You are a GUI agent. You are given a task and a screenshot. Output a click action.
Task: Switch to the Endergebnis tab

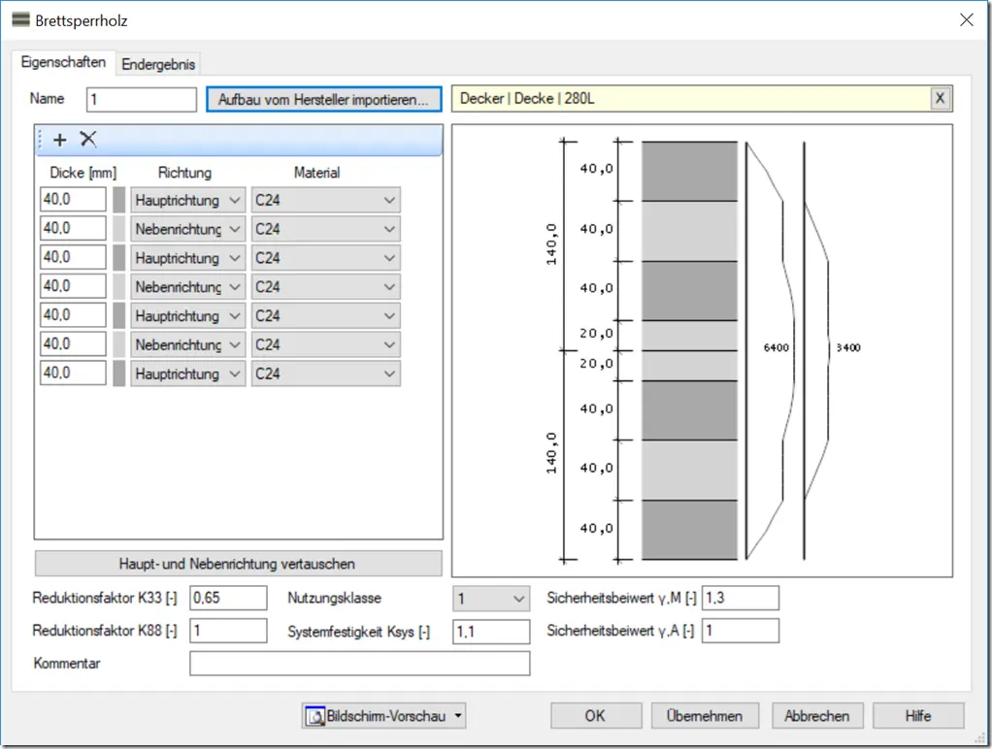[x=158, y=65]
